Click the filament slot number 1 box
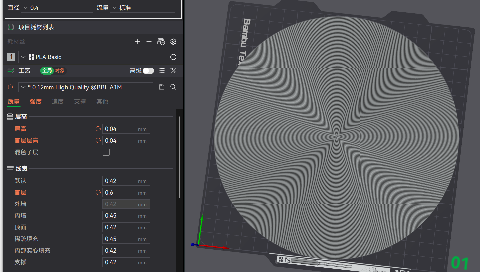 (11, 57)
